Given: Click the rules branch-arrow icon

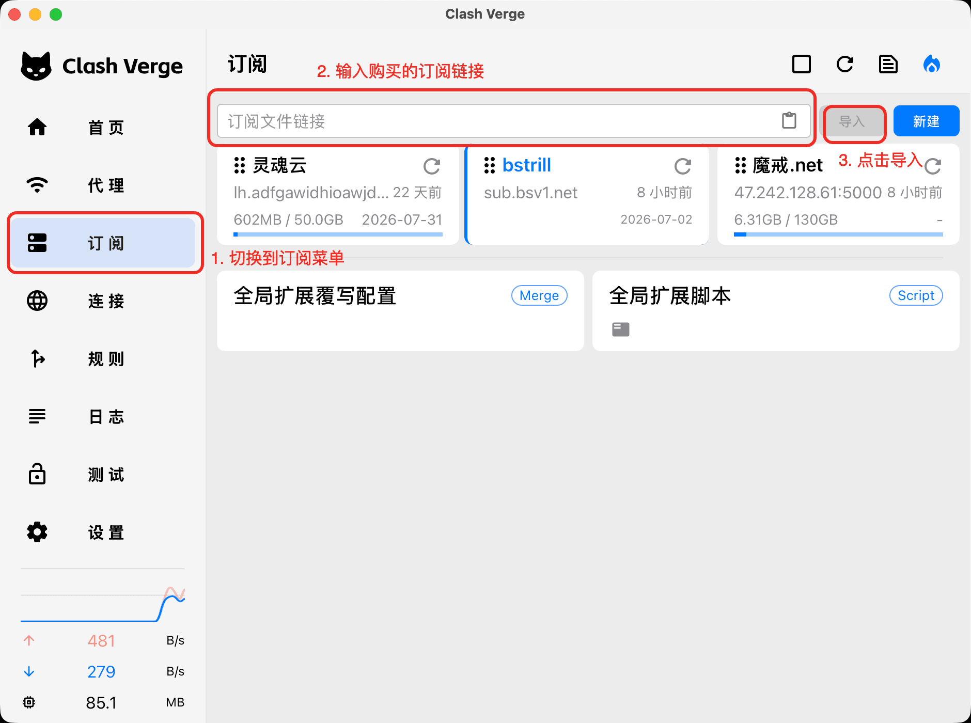Looking at the screenshot, I should coord(37,358).
